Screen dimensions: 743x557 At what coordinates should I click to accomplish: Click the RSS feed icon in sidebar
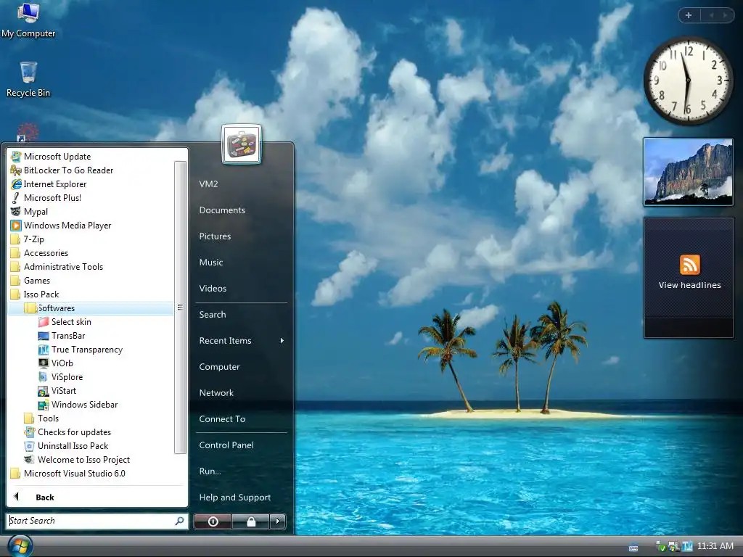click(x=689, y=264)
